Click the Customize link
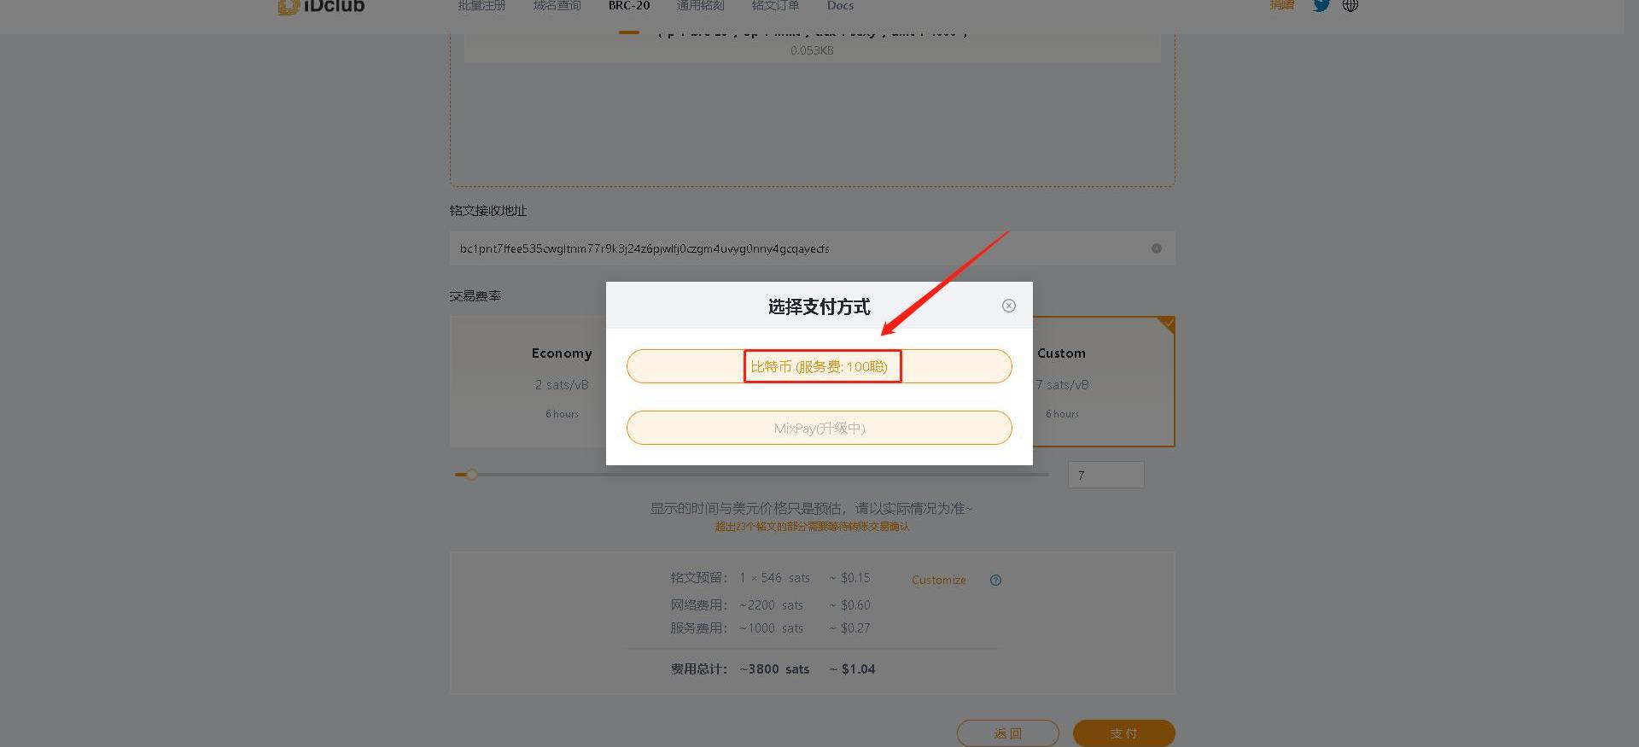1639x747 pixels. (938, 581)
